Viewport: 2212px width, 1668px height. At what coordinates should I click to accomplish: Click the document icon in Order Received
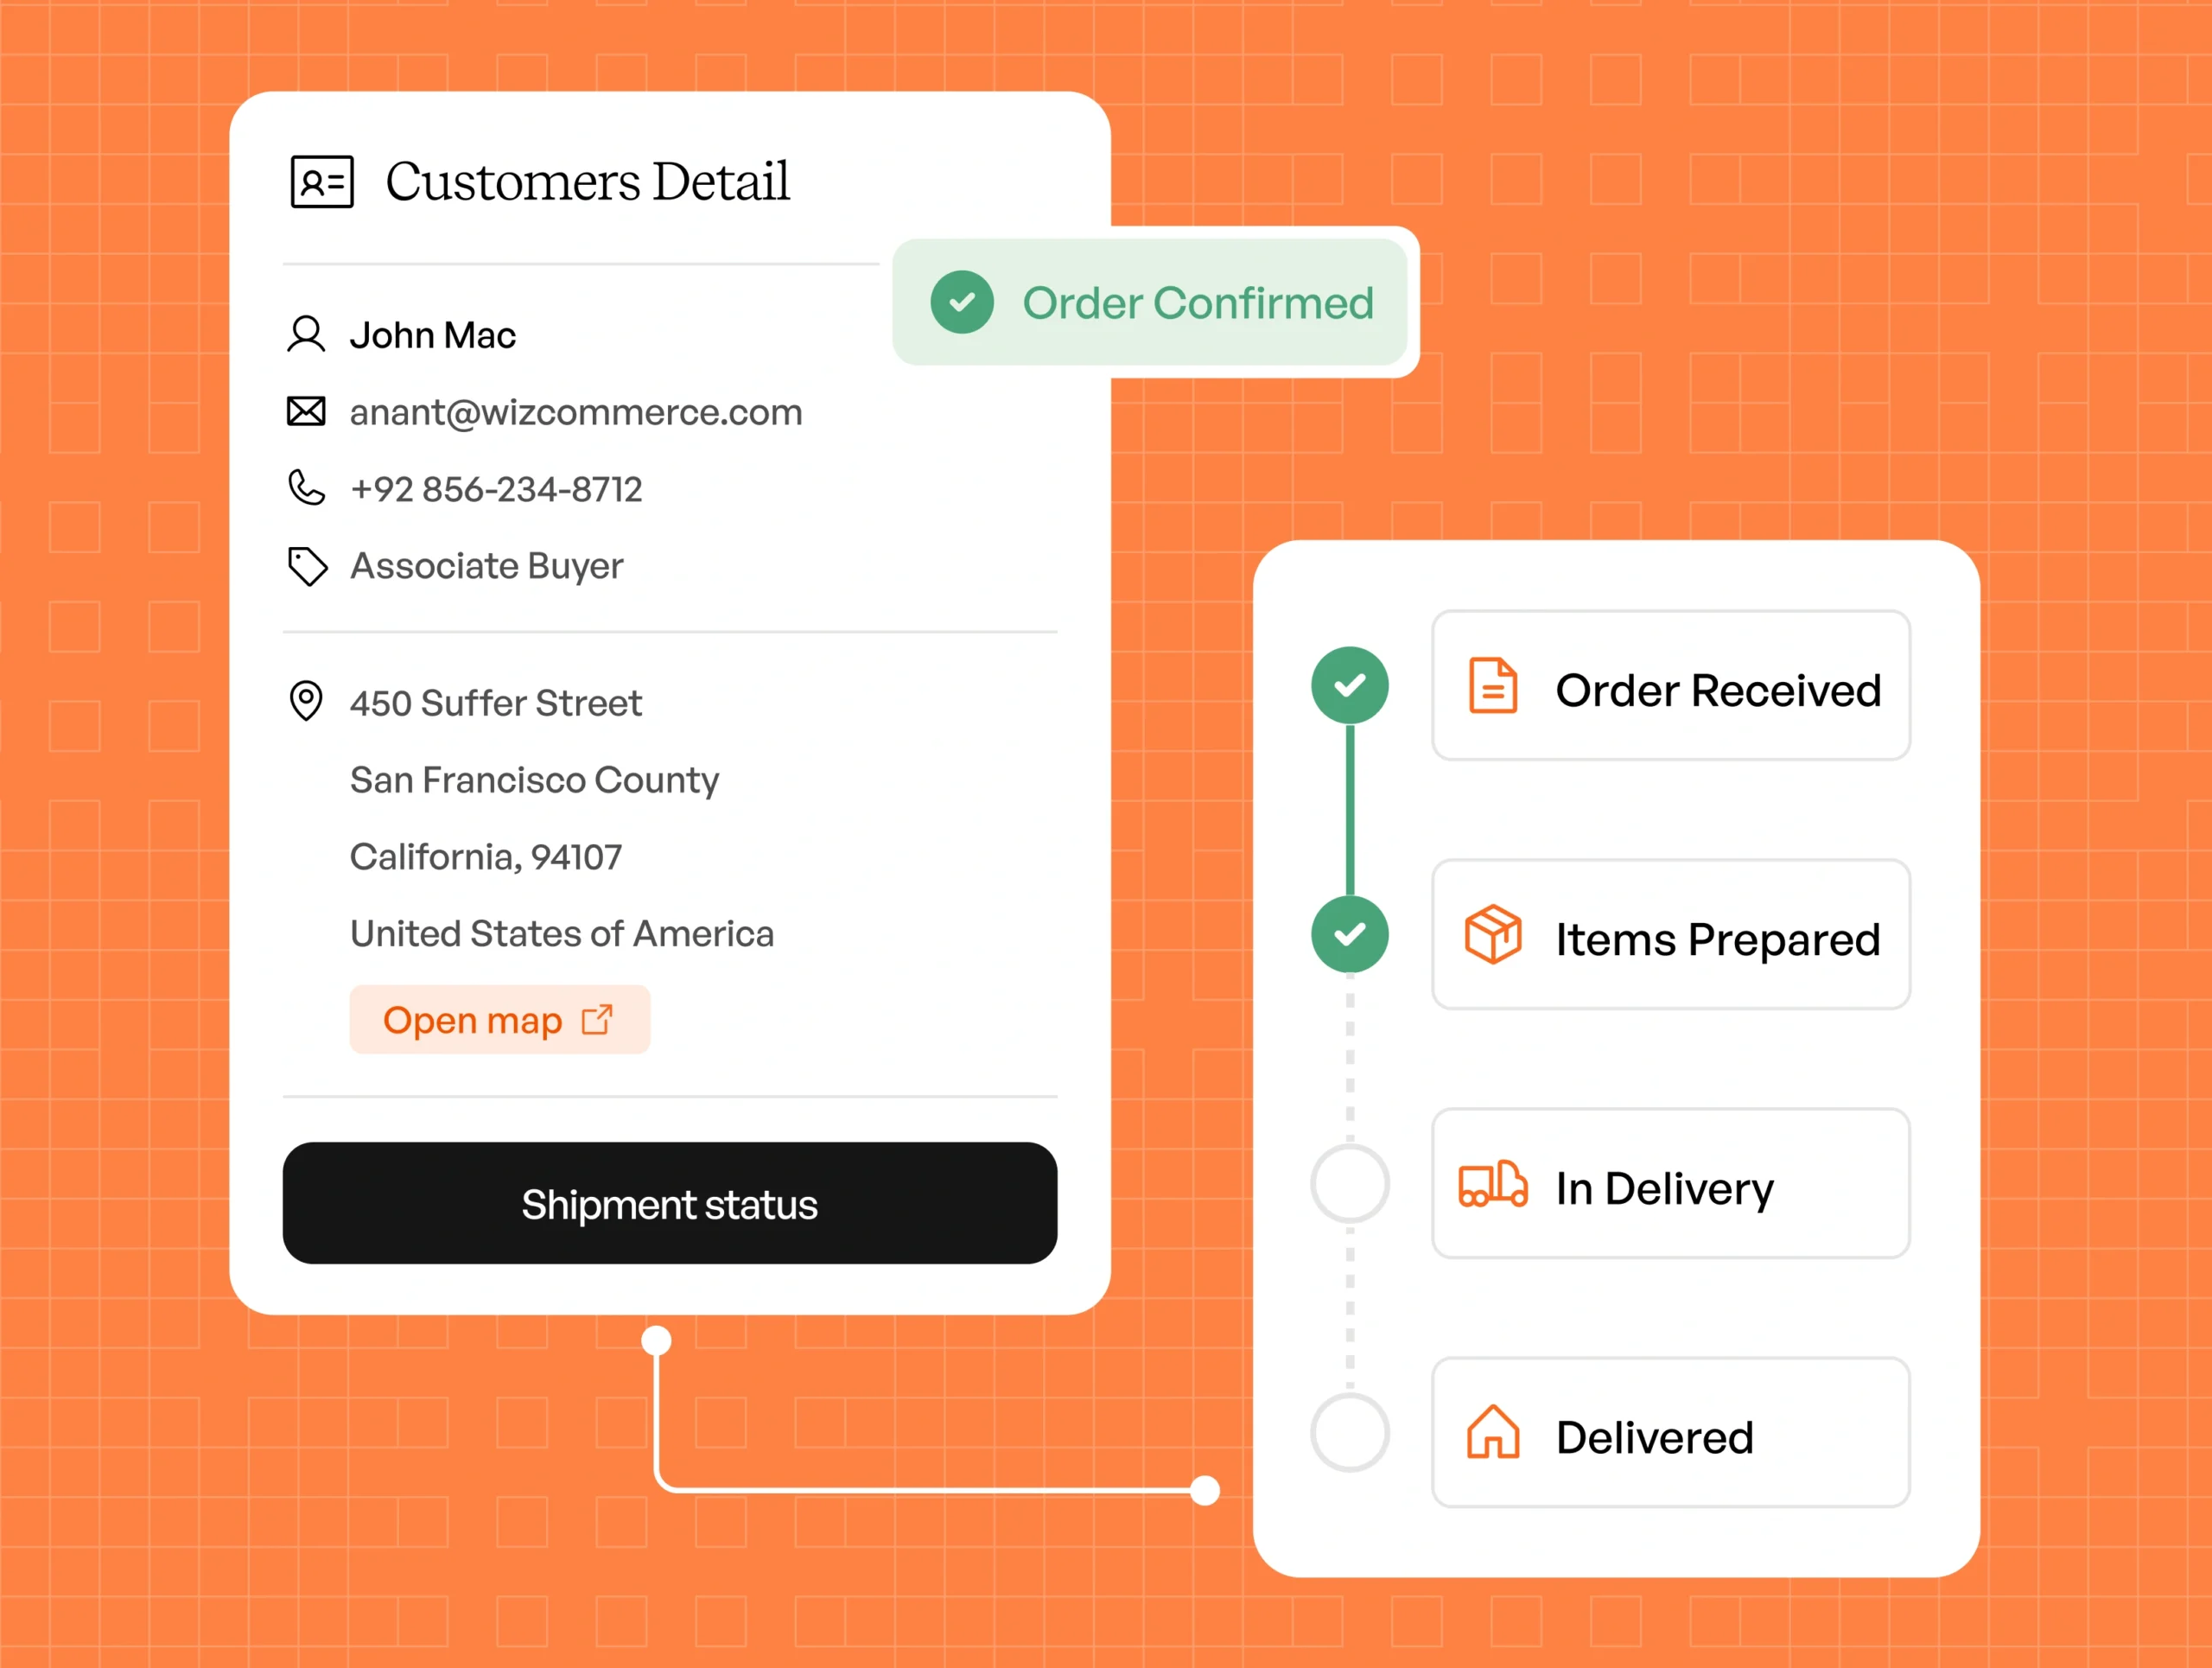click(x=1492, y=686)
